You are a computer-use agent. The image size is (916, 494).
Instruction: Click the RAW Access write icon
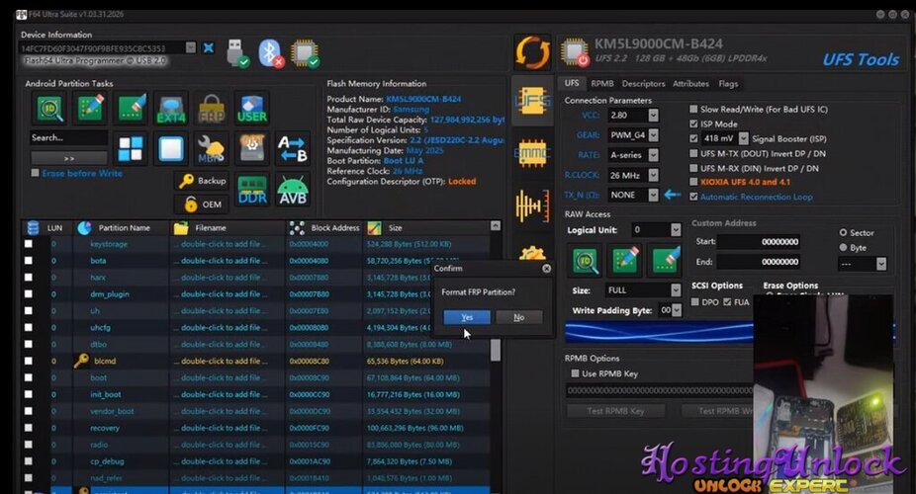click(625, 260)
